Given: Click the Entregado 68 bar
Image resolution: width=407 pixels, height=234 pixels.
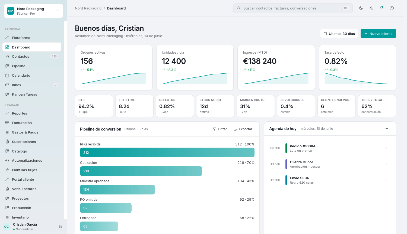Looking at the screenshot, I should [x=99, y=226].
